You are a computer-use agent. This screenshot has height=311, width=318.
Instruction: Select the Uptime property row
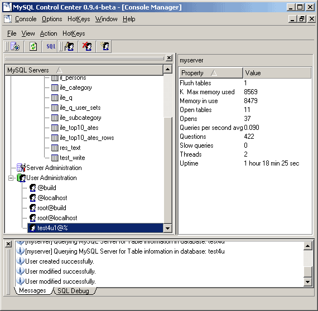pyautogui.click(x=245, y=163)
